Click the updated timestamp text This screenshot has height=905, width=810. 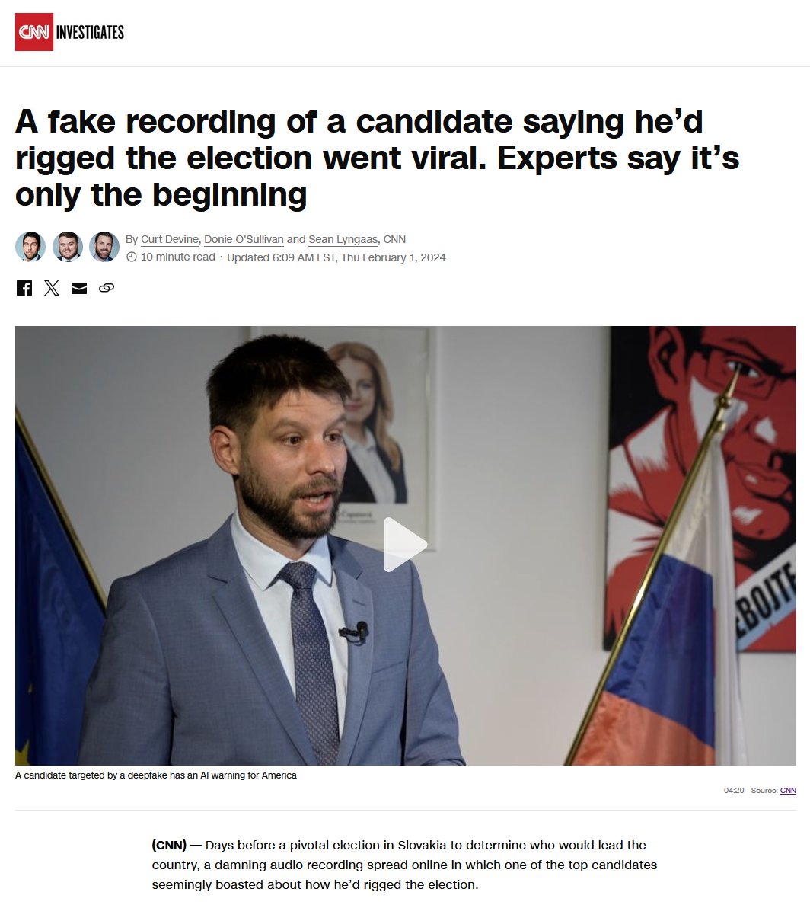click(336, 257)
